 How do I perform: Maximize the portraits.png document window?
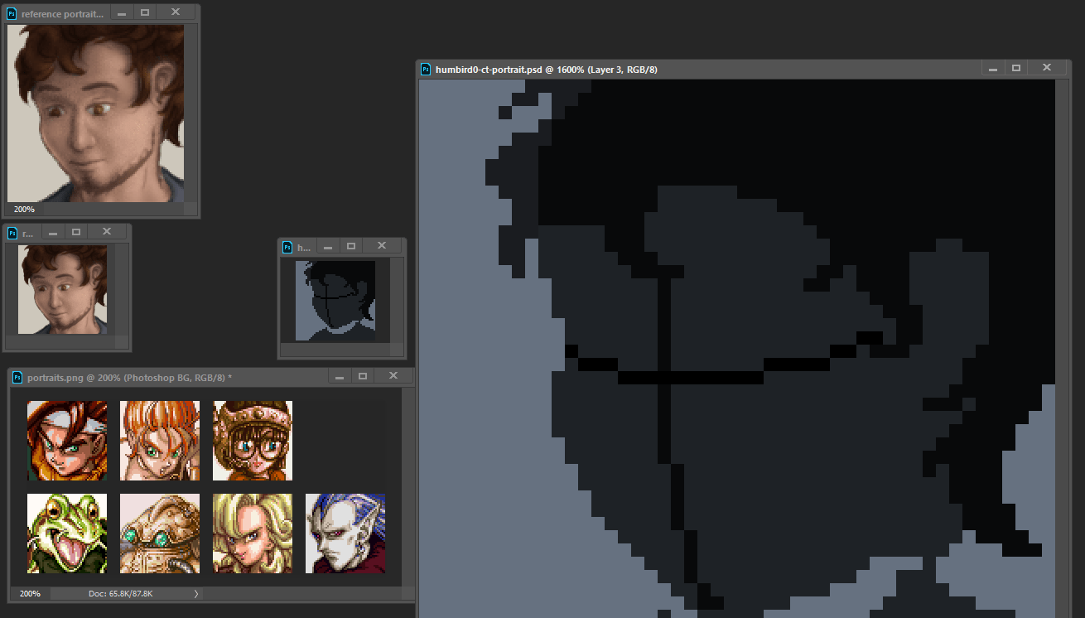(363, 377)
